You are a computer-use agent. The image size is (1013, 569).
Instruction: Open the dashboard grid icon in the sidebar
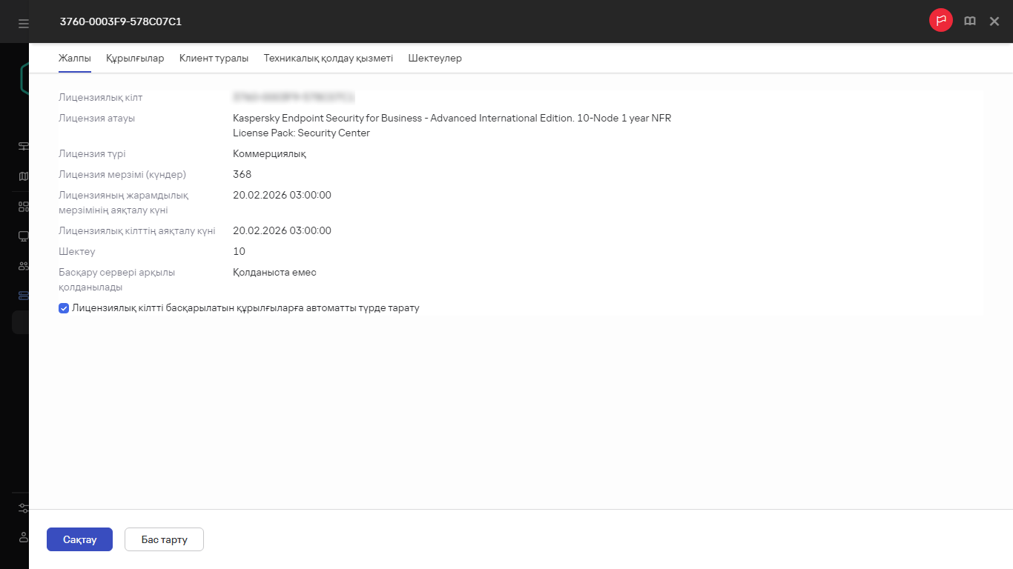click(23, 207)
